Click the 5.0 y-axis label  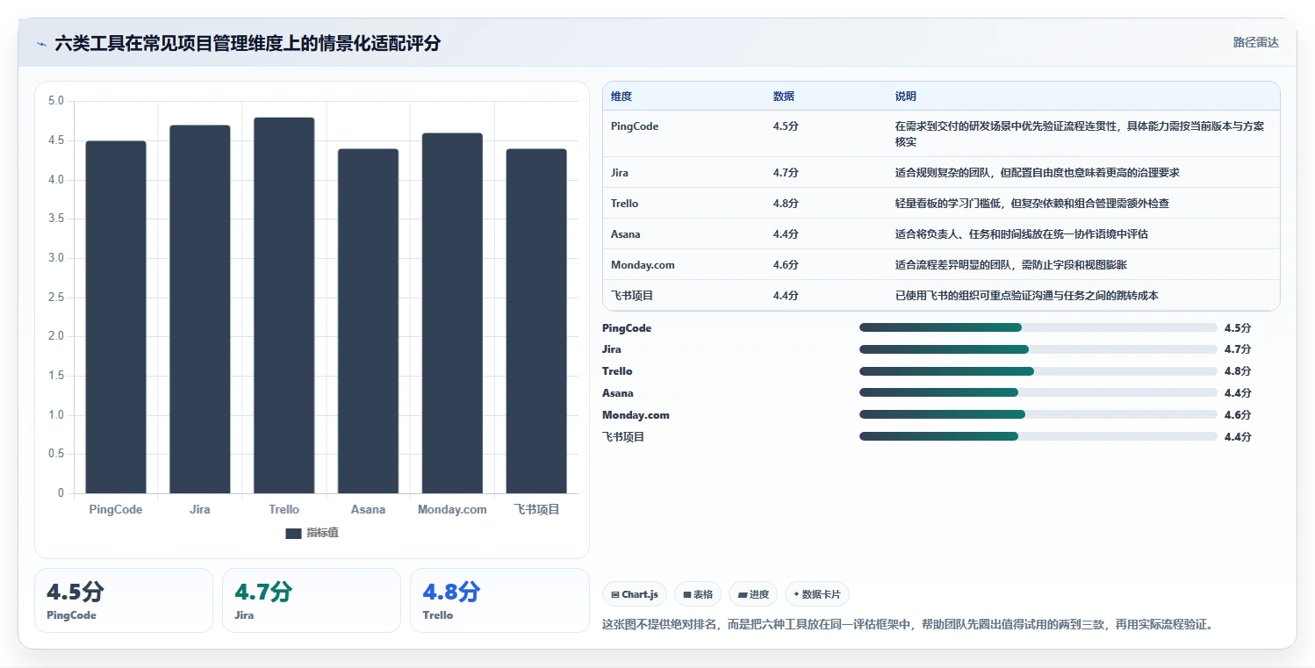click(55, 101)
